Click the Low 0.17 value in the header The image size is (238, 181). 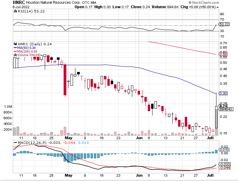pos(121,7)
